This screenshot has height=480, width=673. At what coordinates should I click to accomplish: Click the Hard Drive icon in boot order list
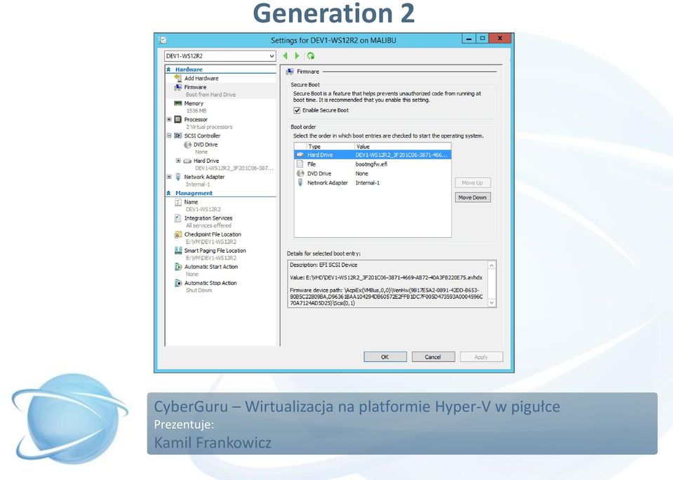pyautogui.click(x=300, y=155)
